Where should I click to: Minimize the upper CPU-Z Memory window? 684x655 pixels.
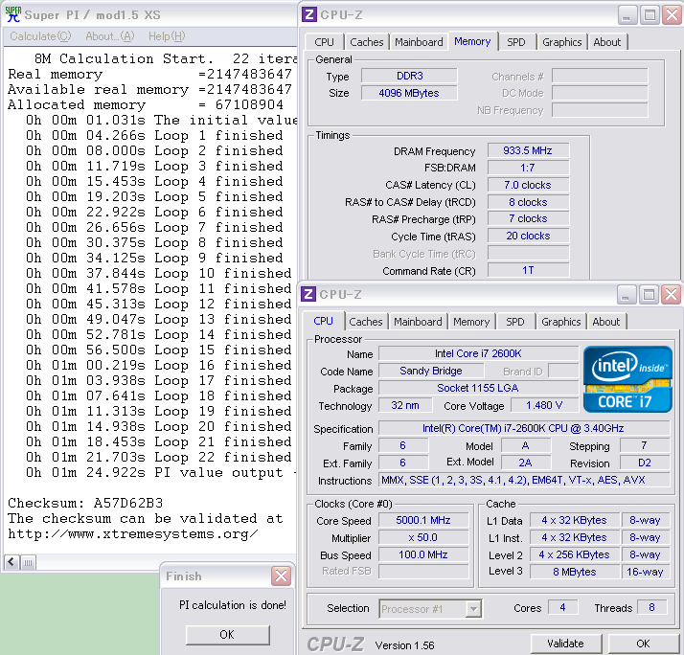point(627,15)
